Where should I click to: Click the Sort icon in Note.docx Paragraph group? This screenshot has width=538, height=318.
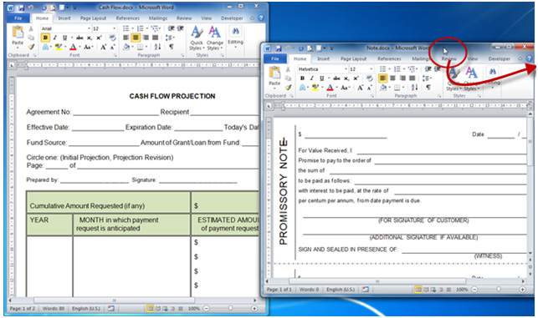pos(414,88)
